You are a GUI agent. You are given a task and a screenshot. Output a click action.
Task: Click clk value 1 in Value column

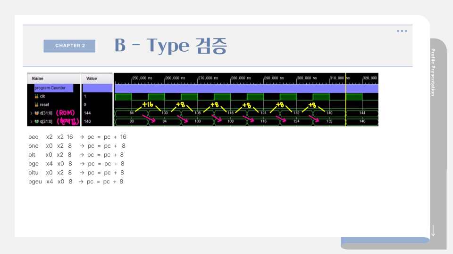pos(85,96)
